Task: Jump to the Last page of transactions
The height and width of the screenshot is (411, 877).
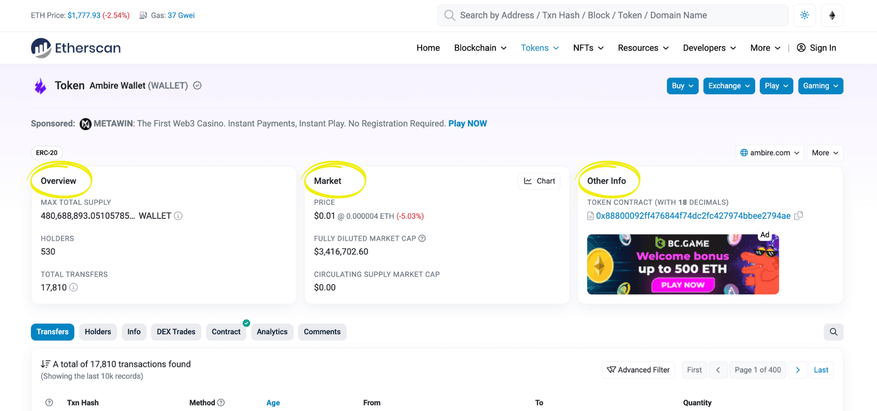Action: pos(821,370)
